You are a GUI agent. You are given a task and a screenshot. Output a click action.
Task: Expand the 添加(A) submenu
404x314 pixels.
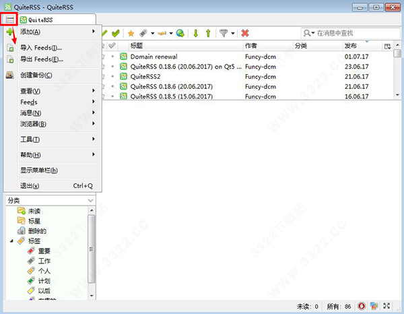tap(59, 32)
